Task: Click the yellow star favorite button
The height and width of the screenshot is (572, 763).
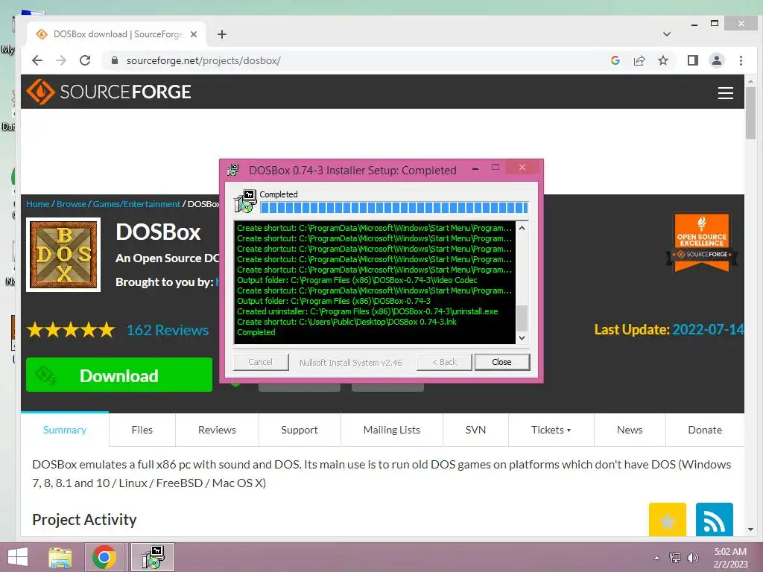Action: pos(667,519)
